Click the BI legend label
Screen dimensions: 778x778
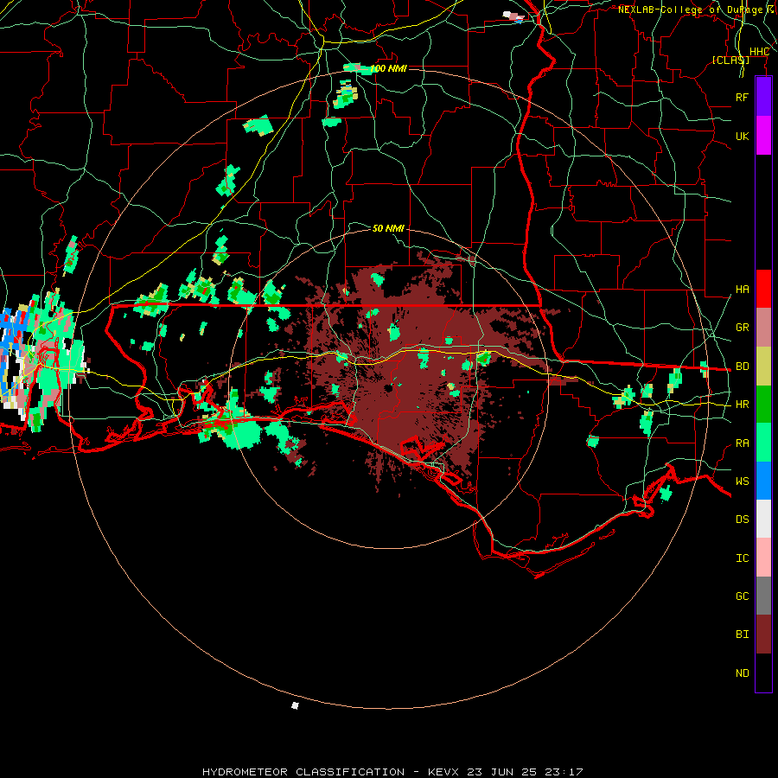pos(743,635)
